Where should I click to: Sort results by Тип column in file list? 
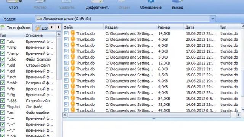230,27
